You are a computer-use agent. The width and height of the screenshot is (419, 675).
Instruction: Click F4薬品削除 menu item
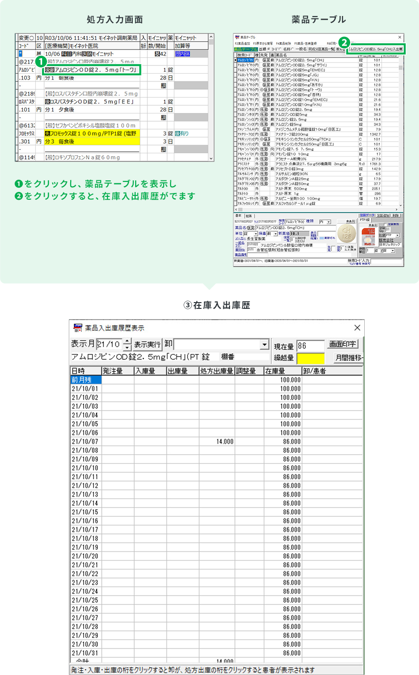pos(283,44)
